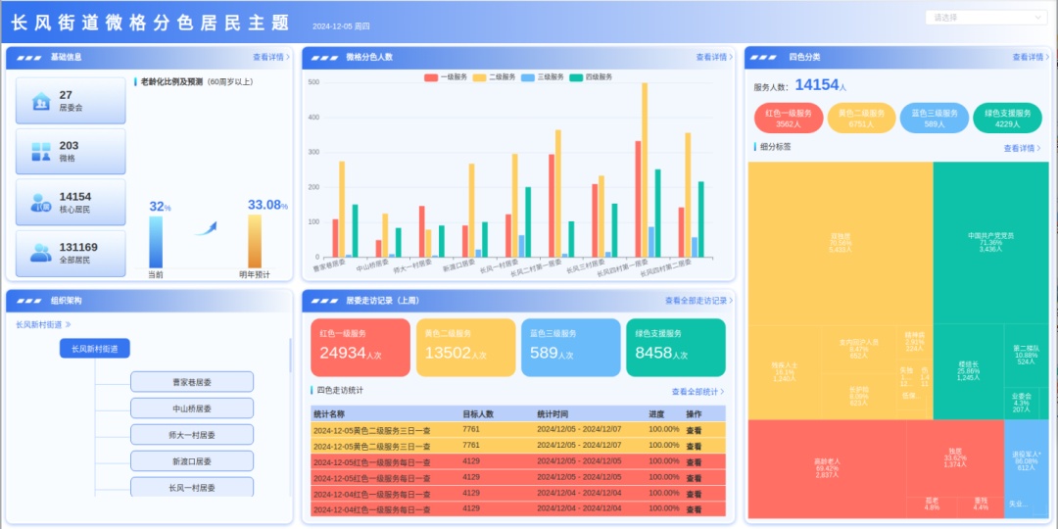Select the 黄色二级服务 pill in 四色分类
Viewport: 1058px width, 529px height.
coord(861,119)
